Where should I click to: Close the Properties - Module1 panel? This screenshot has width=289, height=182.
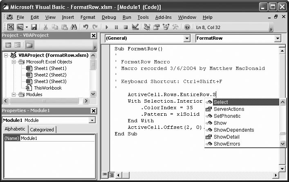(x=94, y=111)
